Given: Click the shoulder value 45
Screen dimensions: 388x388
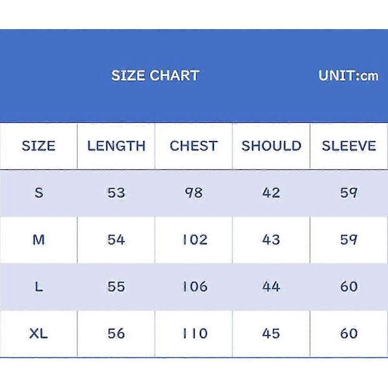Looking at the screenshot, I should (x=271, y=334).
